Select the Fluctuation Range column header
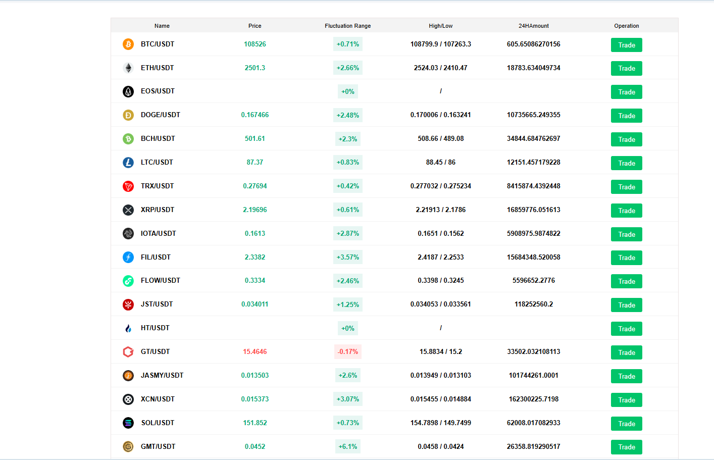 coord(348,26)
